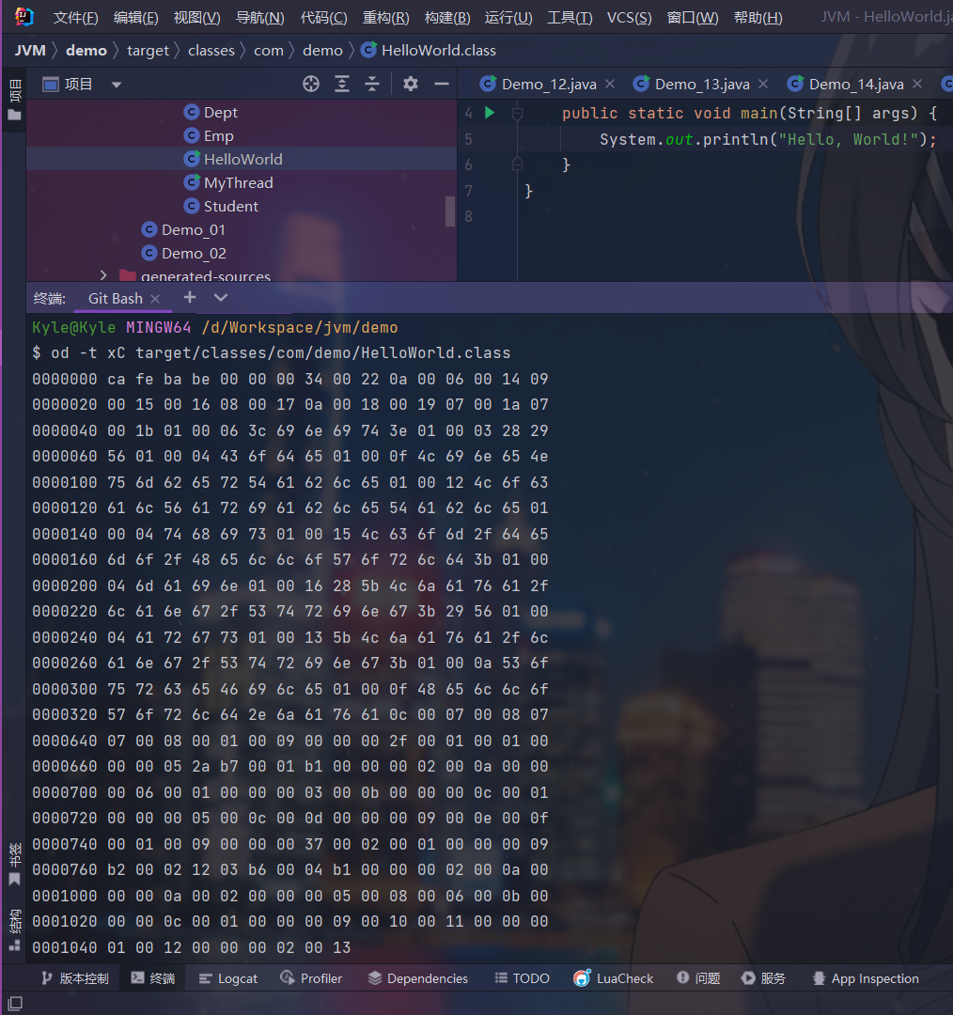The image size is (953, 1015).
Task: Toggle the Project tool window stripe button
Action: tap(14, 100)
